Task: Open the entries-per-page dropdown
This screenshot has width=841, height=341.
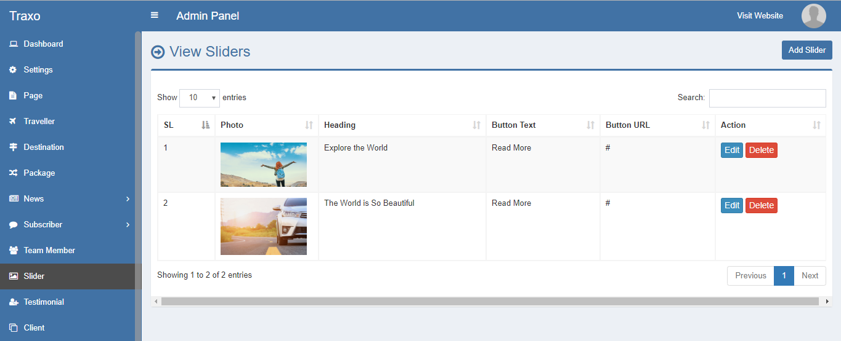Action: (200, 98)
